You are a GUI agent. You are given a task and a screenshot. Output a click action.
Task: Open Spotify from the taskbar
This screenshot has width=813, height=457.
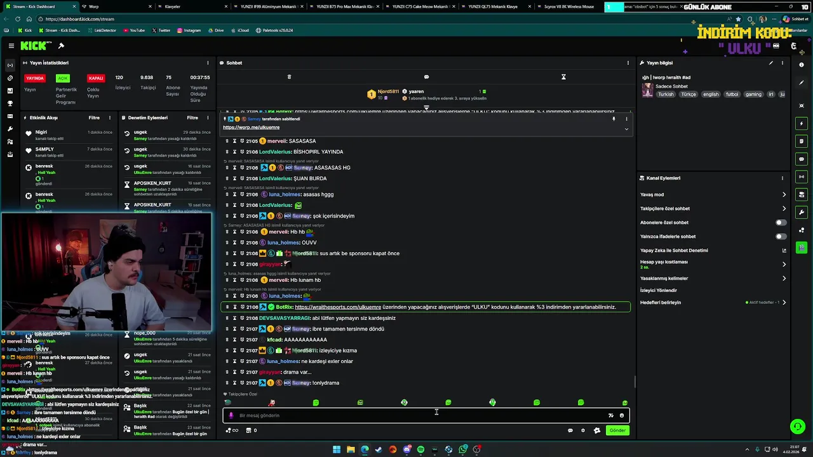pos(420,449)
